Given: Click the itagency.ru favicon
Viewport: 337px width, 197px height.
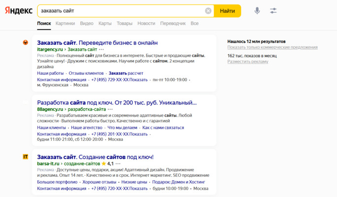Looking at the screenshot, I should pyautogui.click(x=26, y=43).
